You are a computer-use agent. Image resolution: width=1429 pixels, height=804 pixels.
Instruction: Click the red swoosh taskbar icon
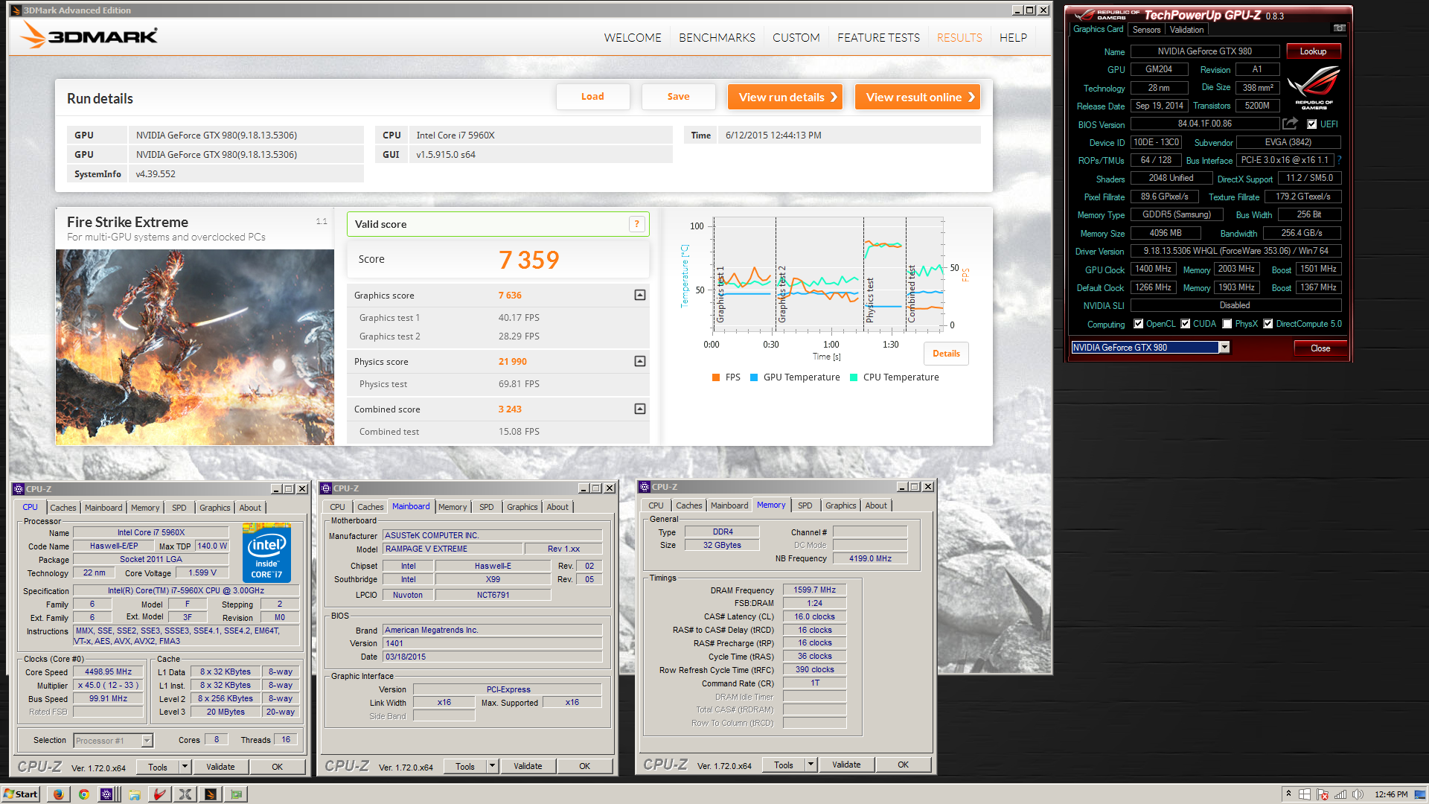click(159, 794)
